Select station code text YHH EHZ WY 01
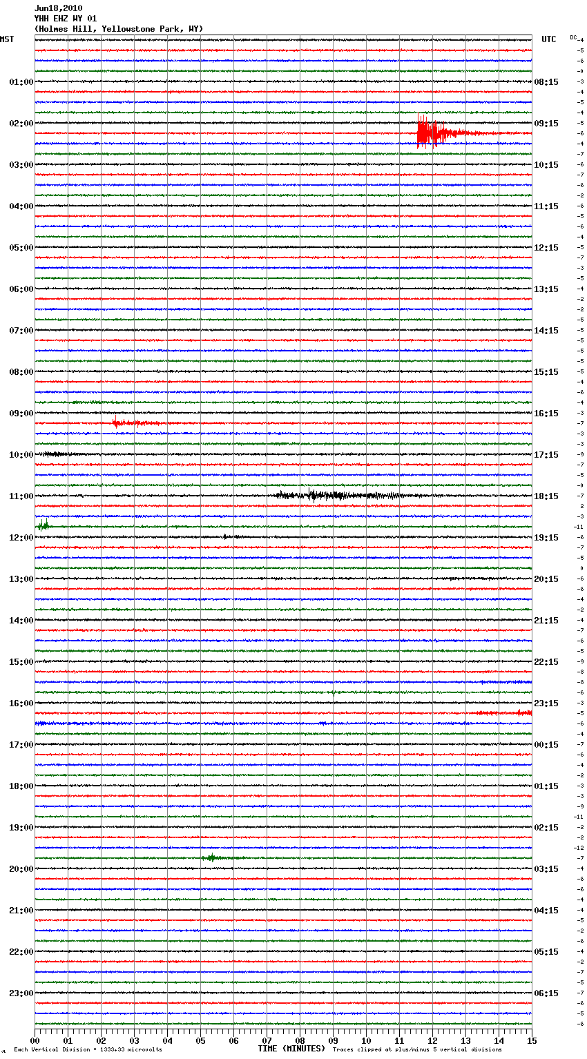The image size is (587, 1059). click(66, 19)
